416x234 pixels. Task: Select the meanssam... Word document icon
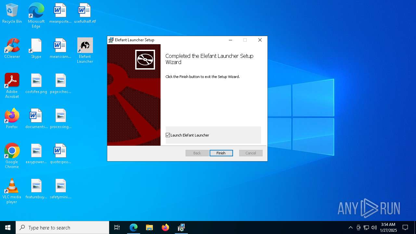click(x=60, y=48)
